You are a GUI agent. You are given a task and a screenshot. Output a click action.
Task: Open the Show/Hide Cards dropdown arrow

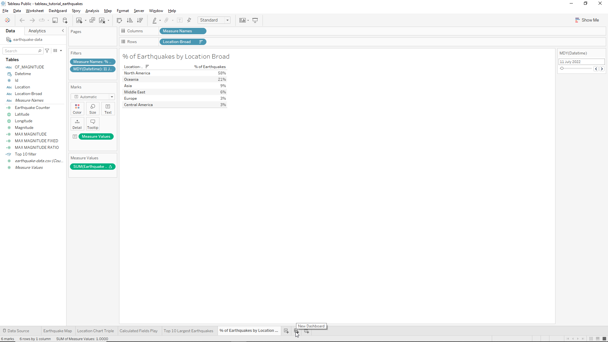click(248, 21)
